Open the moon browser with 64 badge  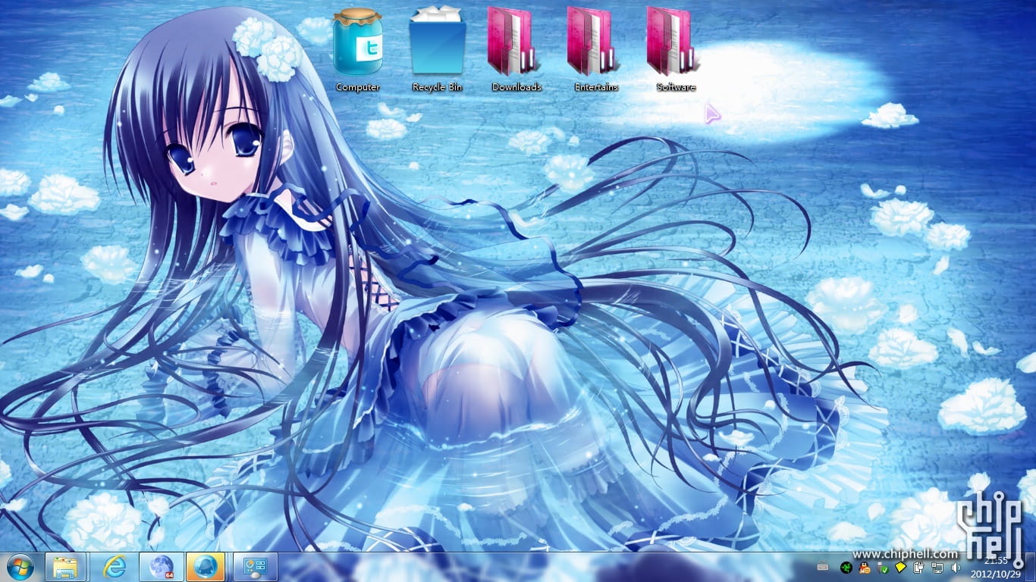(x=162, y=567)
